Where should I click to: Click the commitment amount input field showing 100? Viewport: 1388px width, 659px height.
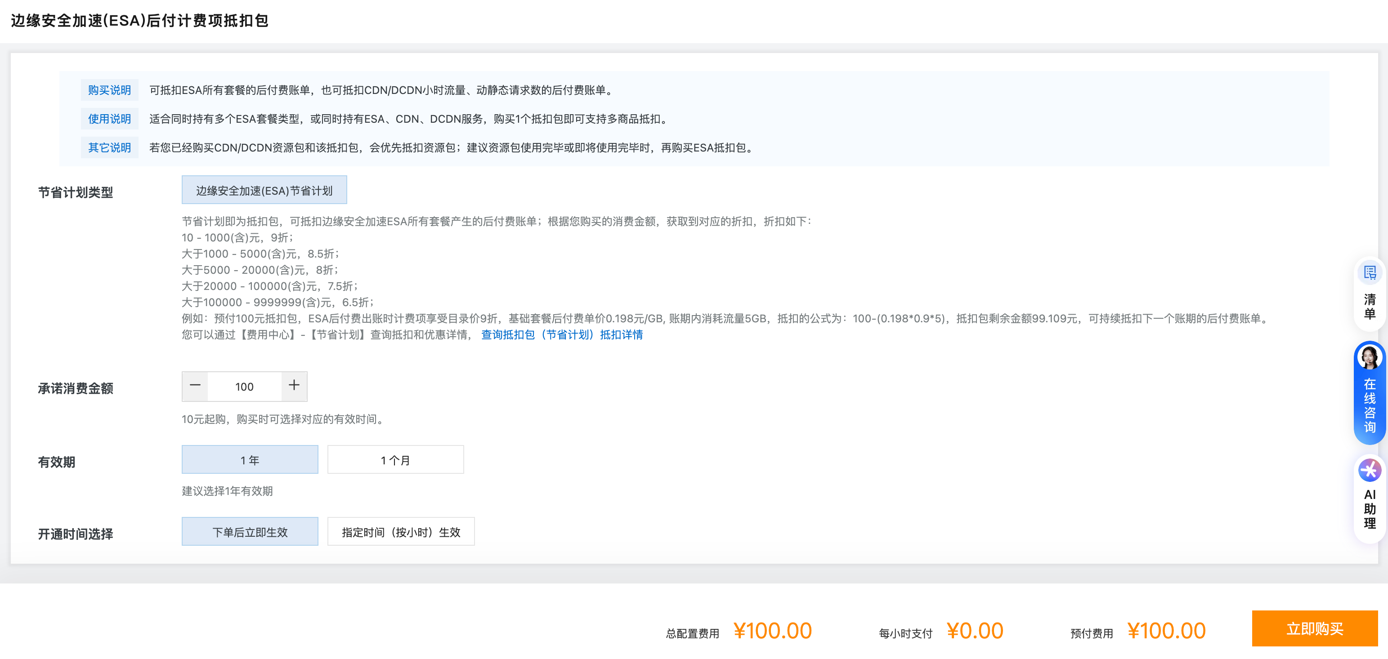coord(244,387)
